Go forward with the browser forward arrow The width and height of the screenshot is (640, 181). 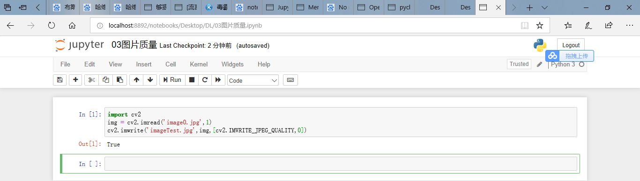coord(31,25)
